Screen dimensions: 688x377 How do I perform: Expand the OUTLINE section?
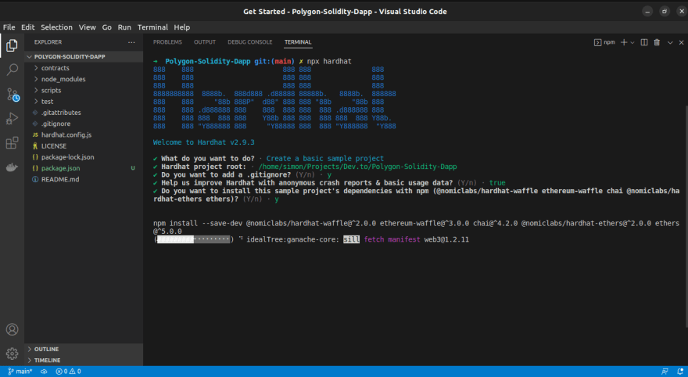point(47,349)
